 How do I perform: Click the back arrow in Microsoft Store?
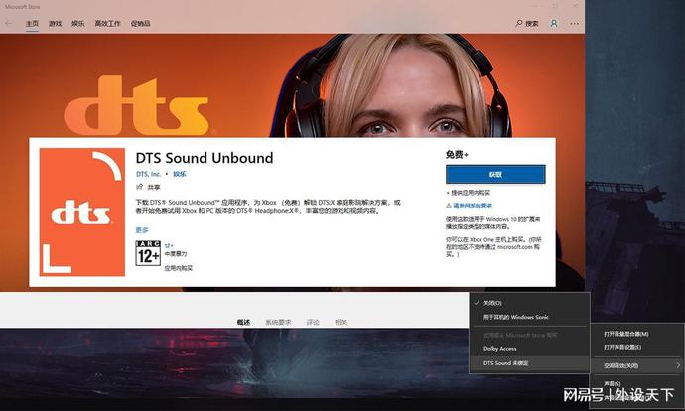coord(8,23)
